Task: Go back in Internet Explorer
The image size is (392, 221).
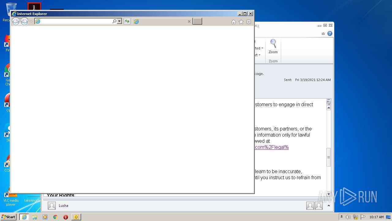Action: click(x=16, y=21)
